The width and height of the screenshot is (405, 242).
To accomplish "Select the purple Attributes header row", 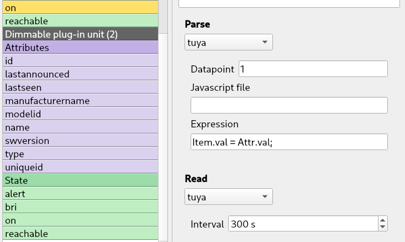I will click(x=80, y=48).
